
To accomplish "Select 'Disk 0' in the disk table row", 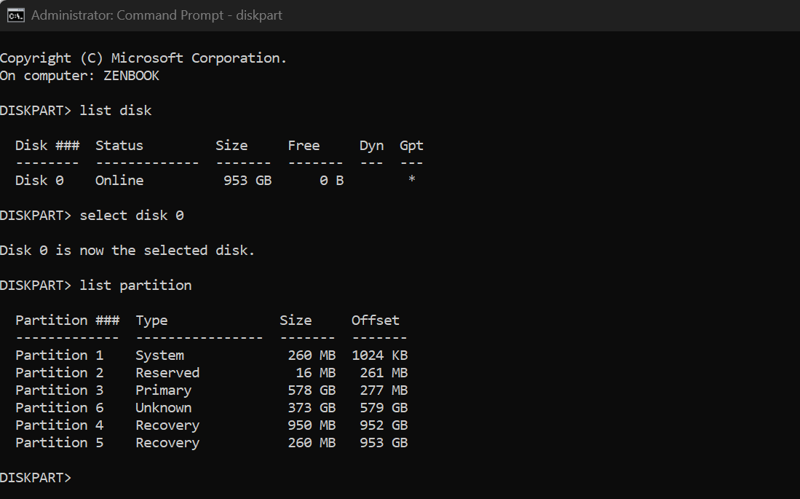I will tap(39, 180).
